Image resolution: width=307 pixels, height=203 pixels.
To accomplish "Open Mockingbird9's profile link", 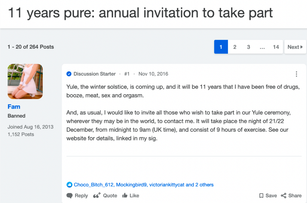I will (132, 185).
